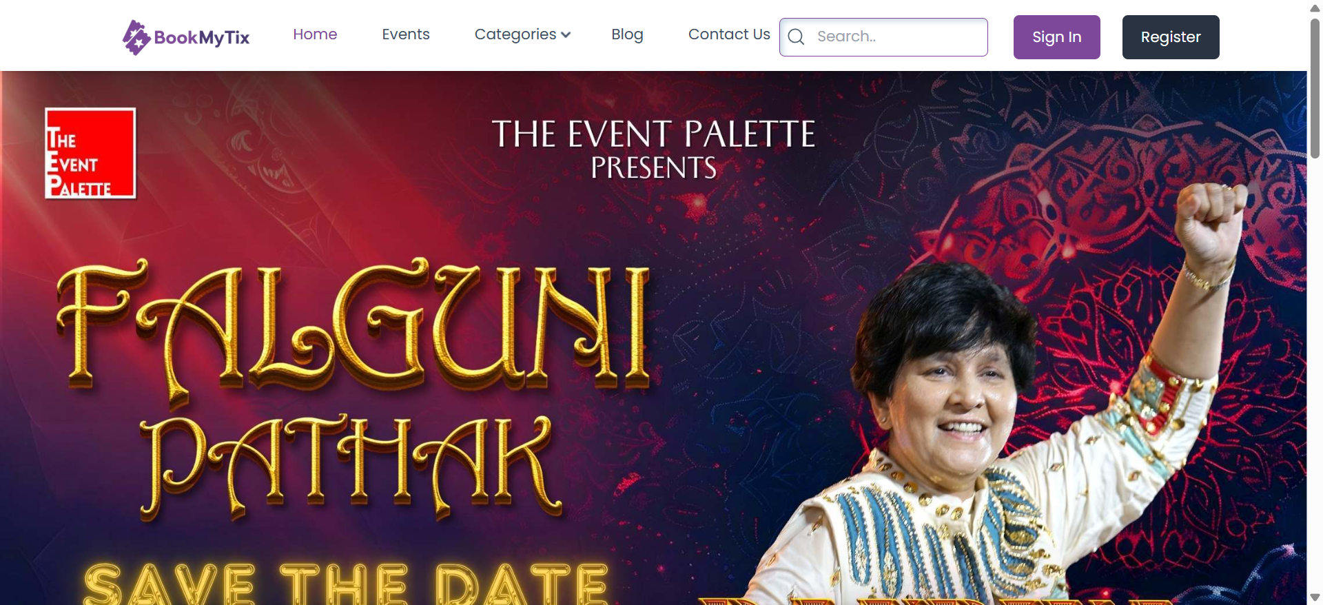Open the Categories menu label
This screenshot has height=605, width=1323.
tap(515, 34)
